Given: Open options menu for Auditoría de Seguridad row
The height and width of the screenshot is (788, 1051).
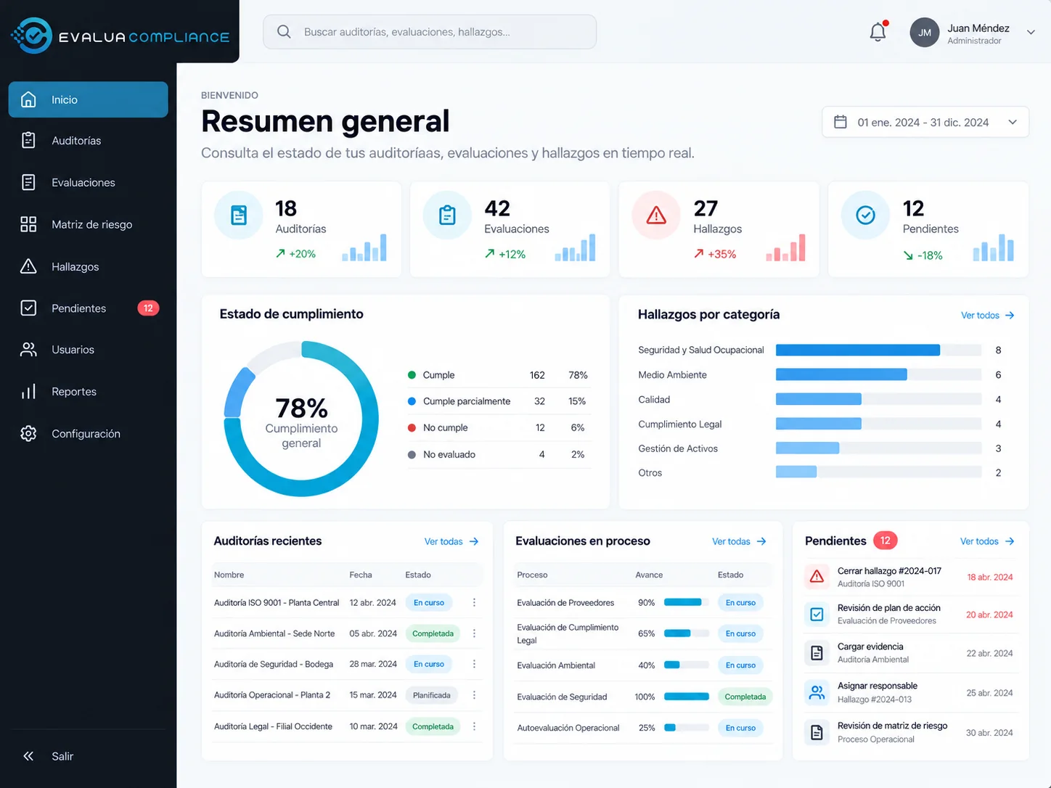Looking at the screenshot, I should pyautogui.click(x=474, y=664).
